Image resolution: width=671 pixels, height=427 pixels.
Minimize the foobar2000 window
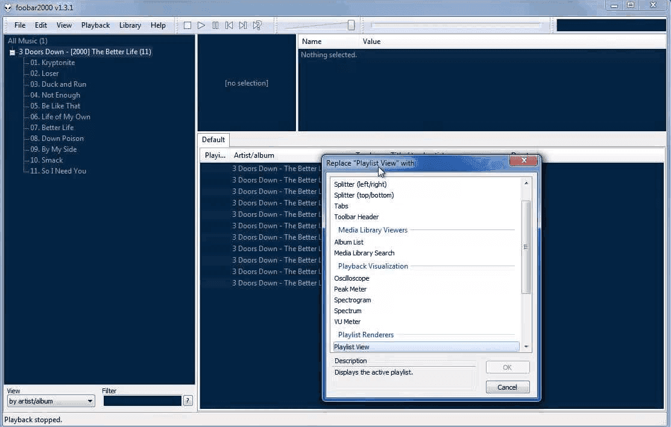pyautogui.click(x=614, y=5)
